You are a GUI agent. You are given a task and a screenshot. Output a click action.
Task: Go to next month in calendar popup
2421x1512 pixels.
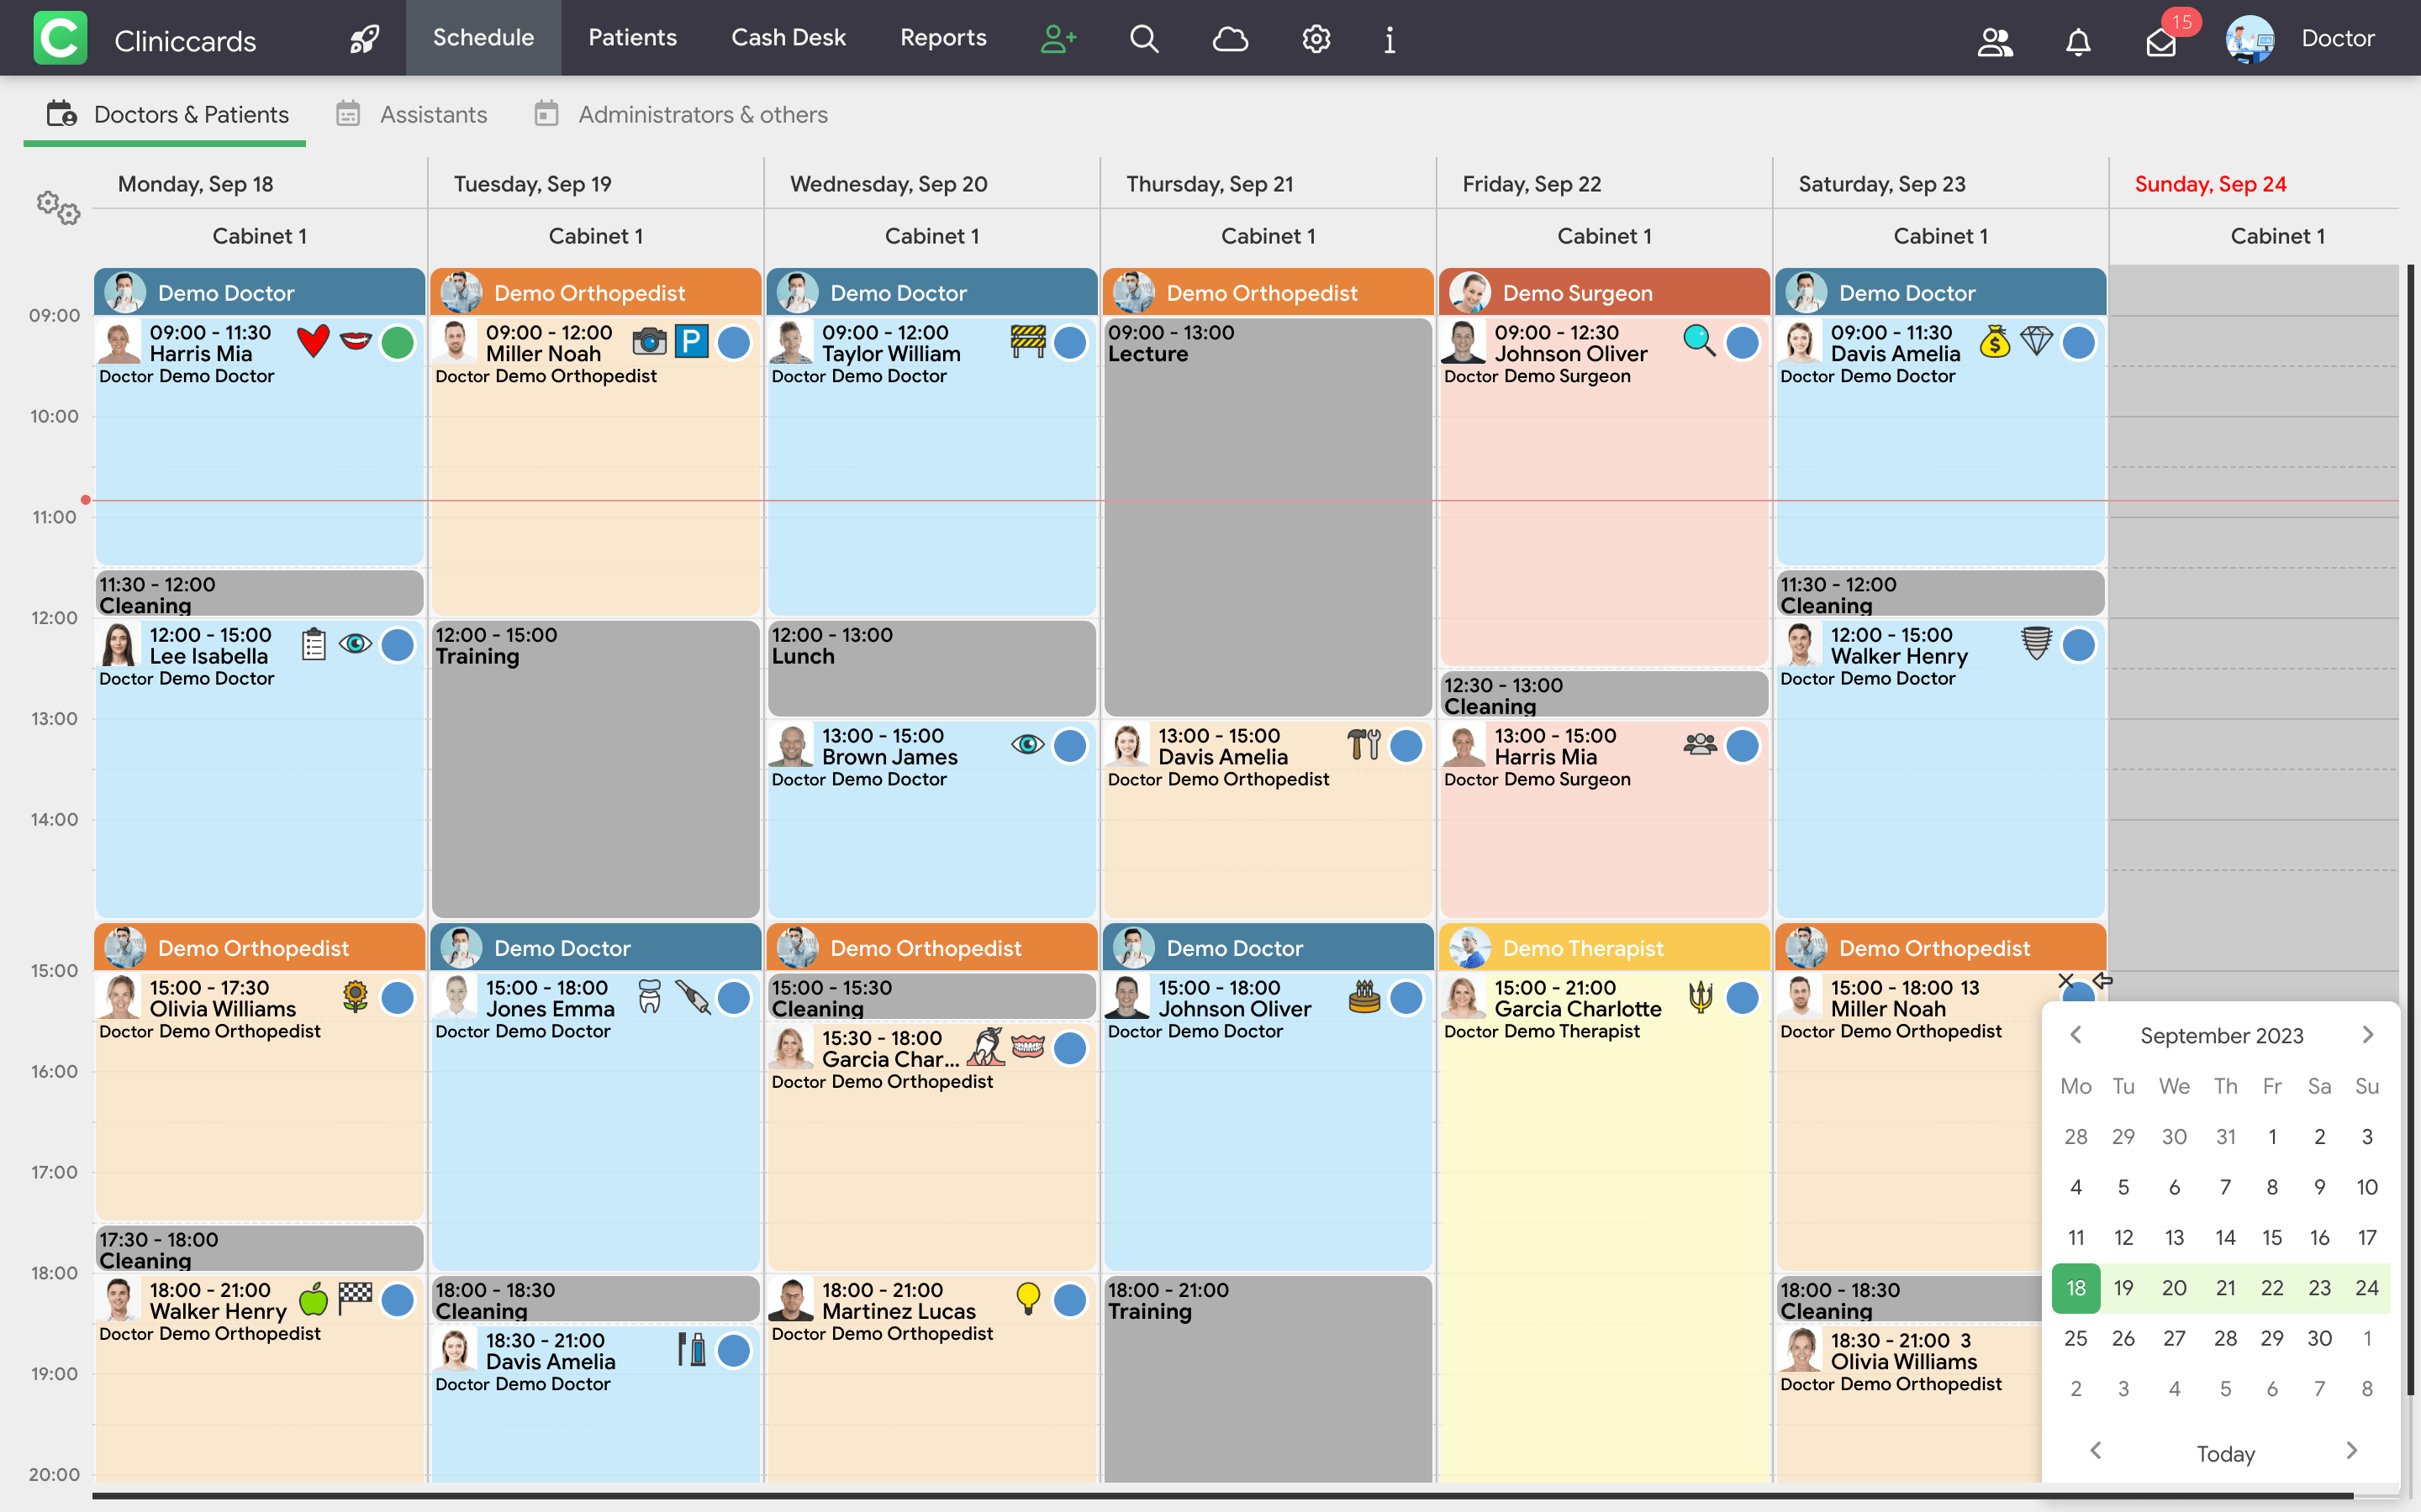pos(2367,1035)
